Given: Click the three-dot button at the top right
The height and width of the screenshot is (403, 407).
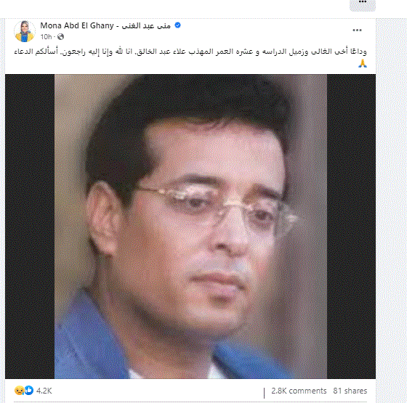Looking at the screenshot, I should coord(363,4).
